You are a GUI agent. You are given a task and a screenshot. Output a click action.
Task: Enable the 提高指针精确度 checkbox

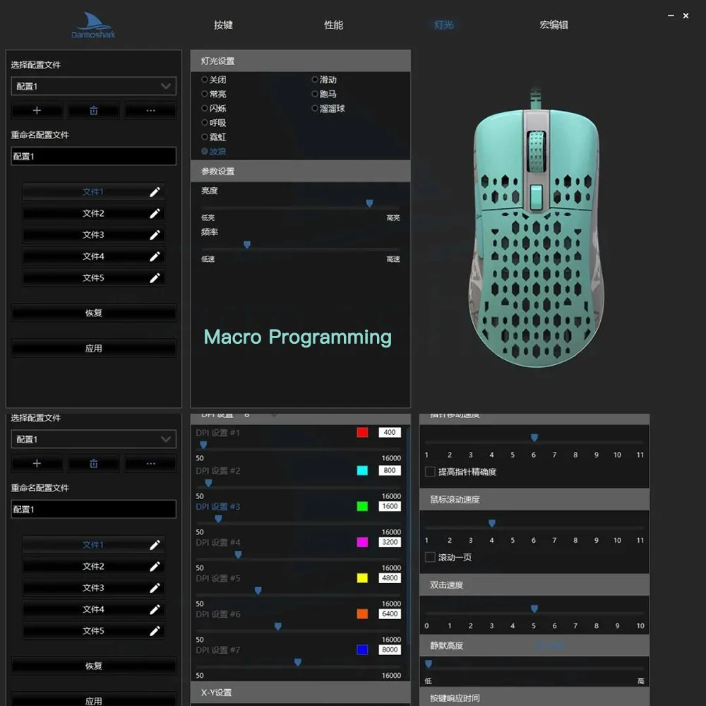click(x=430, y=472)
